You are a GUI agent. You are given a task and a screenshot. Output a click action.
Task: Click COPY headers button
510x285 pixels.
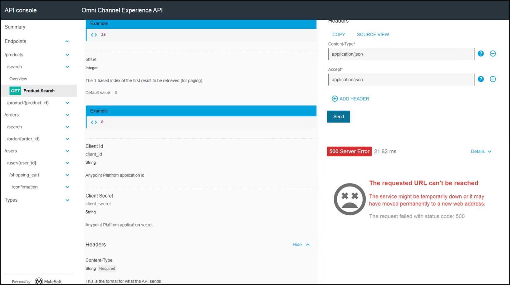coord(339,35)
